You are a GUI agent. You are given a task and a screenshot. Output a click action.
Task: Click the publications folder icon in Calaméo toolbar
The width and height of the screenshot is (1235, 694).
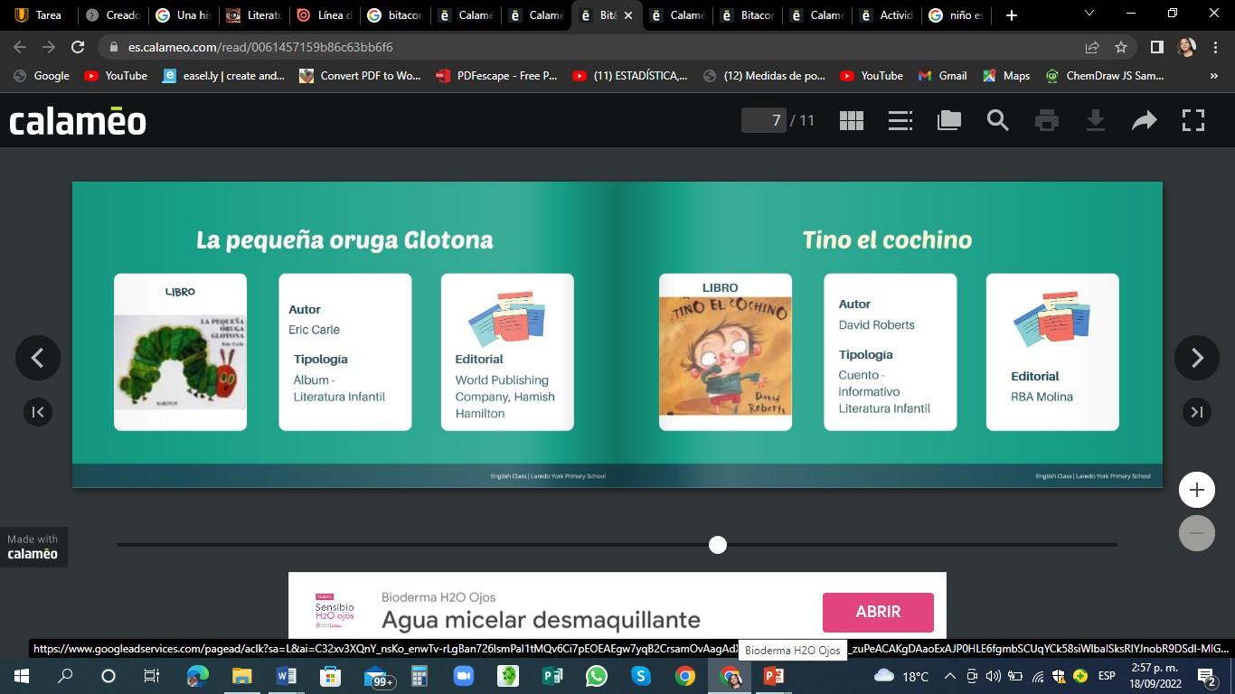pos(949,120)
